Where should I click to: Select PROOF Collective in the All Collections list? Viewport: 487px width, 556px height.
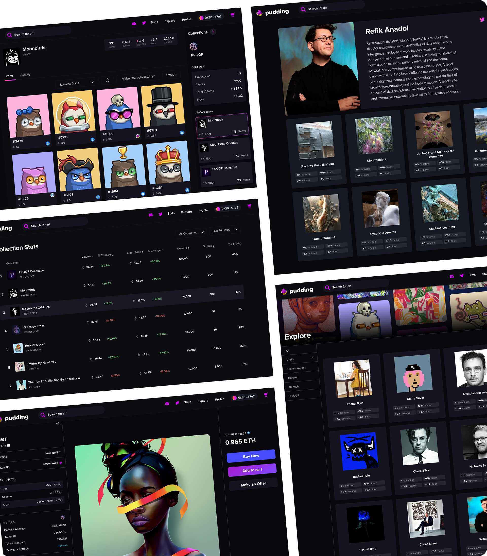(226, 175)
